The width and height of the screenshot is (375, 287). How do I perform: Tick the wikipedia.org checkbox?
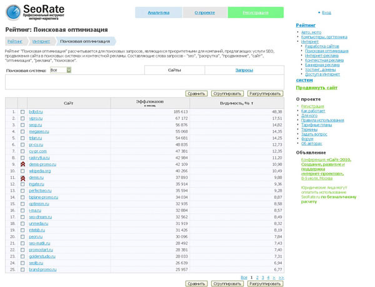point(22,171)
